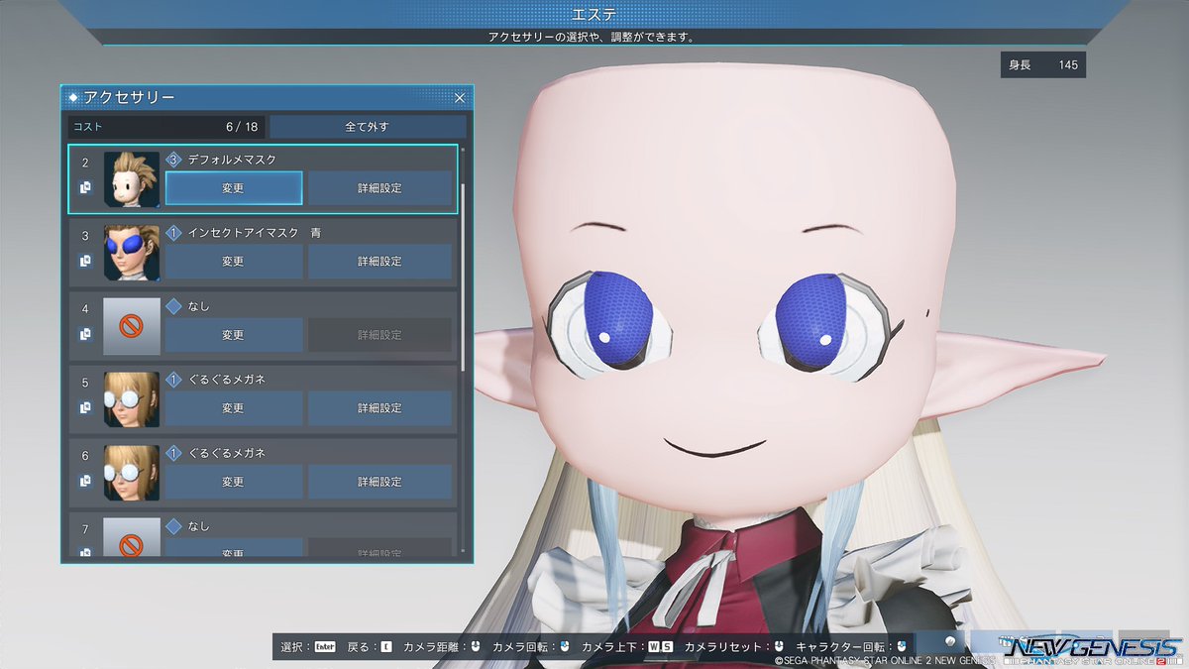1189x669 pixels.
Task: Click the カメラ上下 W S key hint
Action: click(627, 647)
